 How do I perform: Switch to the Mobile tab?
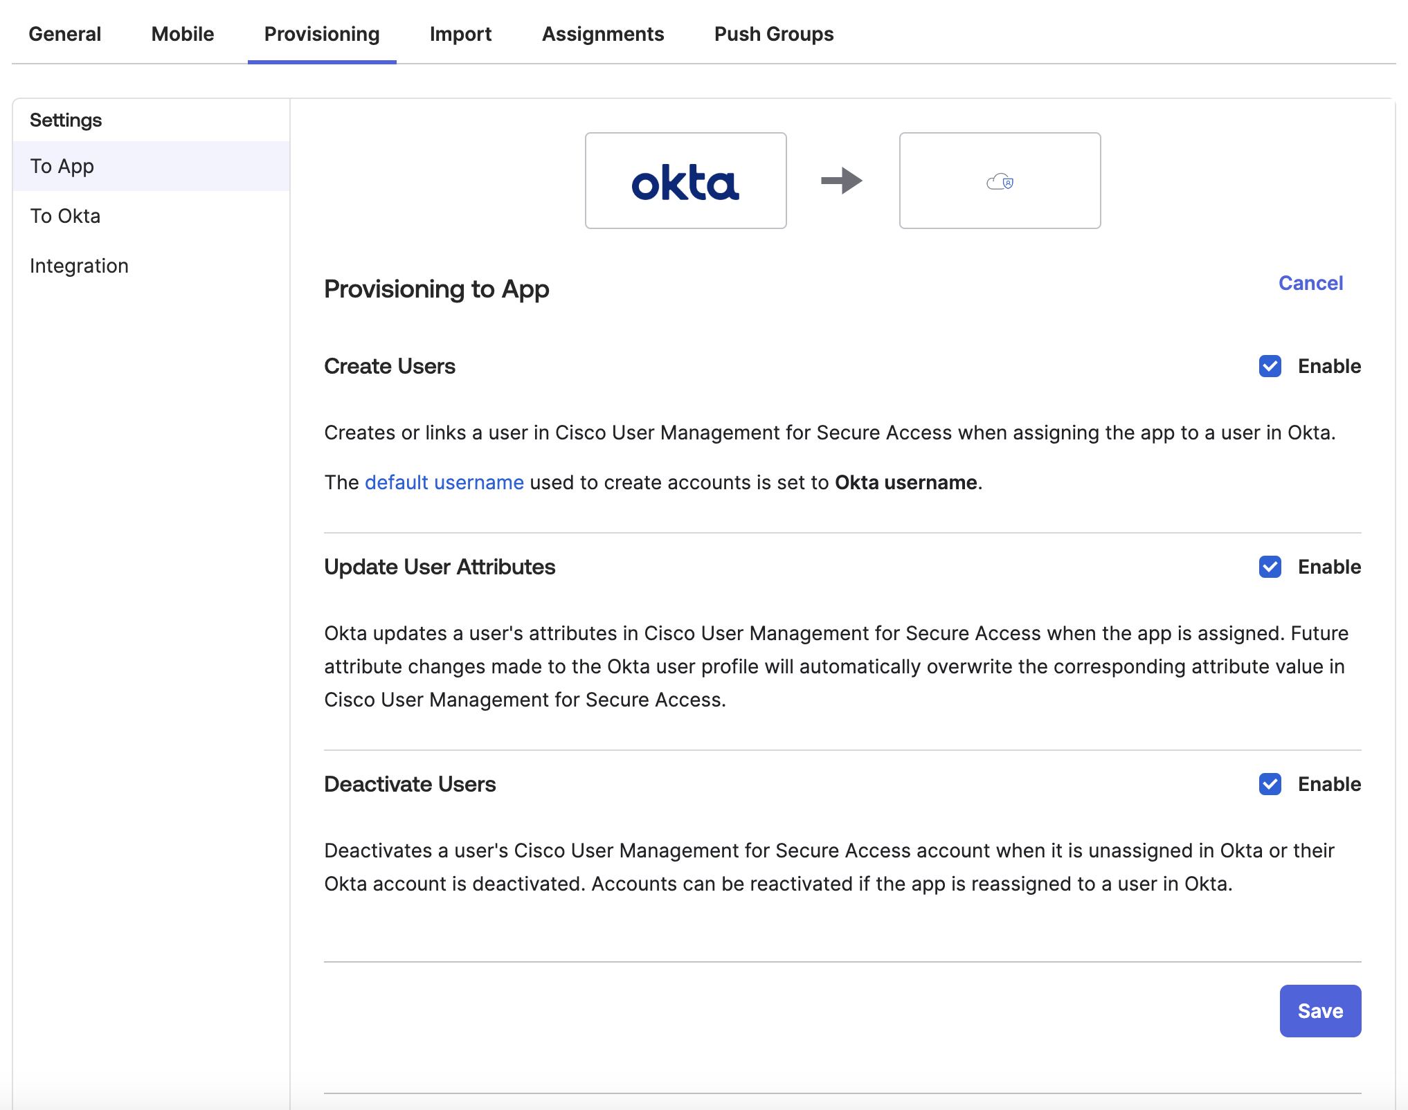(183, 34)
